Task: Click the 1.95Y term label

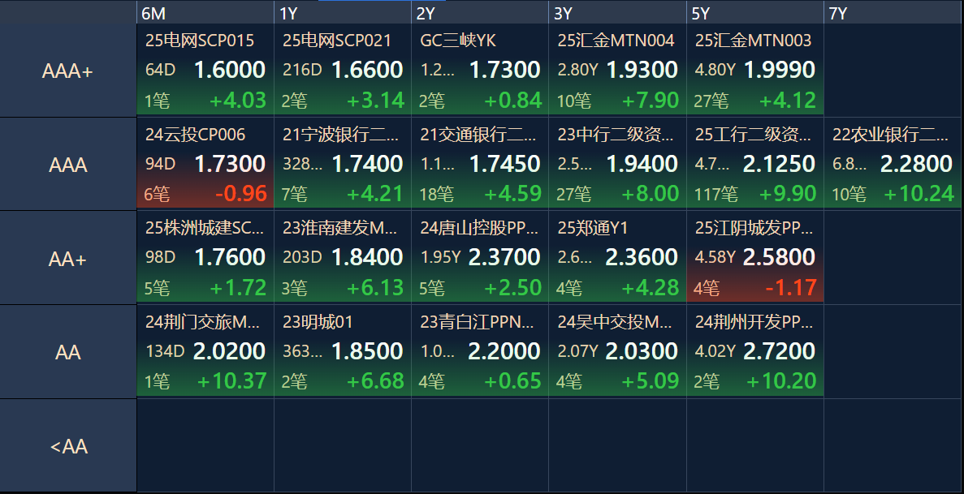Action: (x=440, y=257)
